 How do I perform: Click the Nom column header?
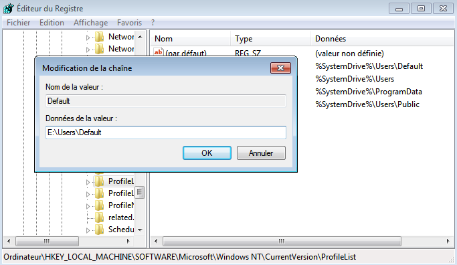coord(191,39)
